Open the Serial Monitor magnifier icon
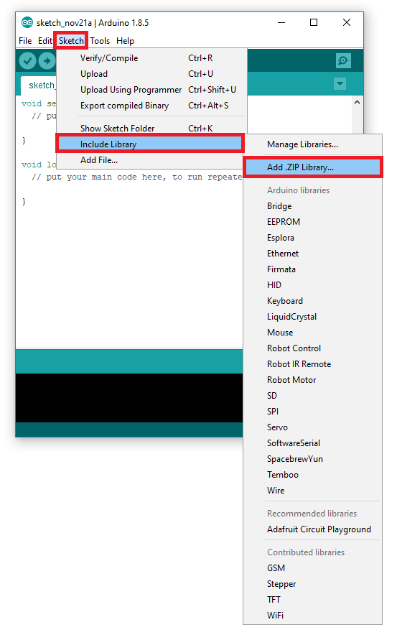This screenshot has height=635, width=397. click(x=343, y=61)
